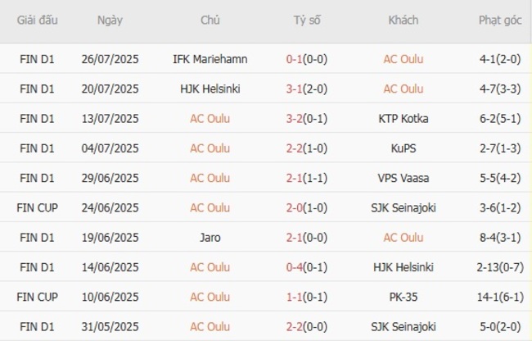532x341 pixels.
Task: Open VPS Vaasa team page
Action: tap(404, 178)
